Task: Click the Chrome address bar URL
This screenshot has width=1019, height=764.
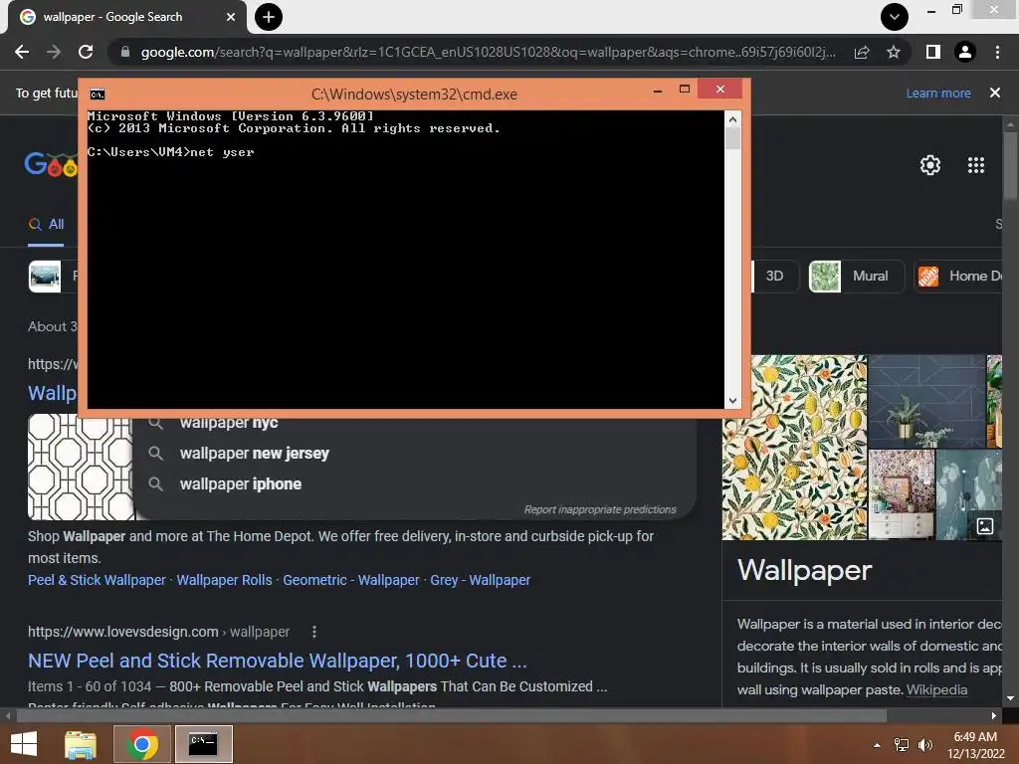Action: [x=488, y=52]
